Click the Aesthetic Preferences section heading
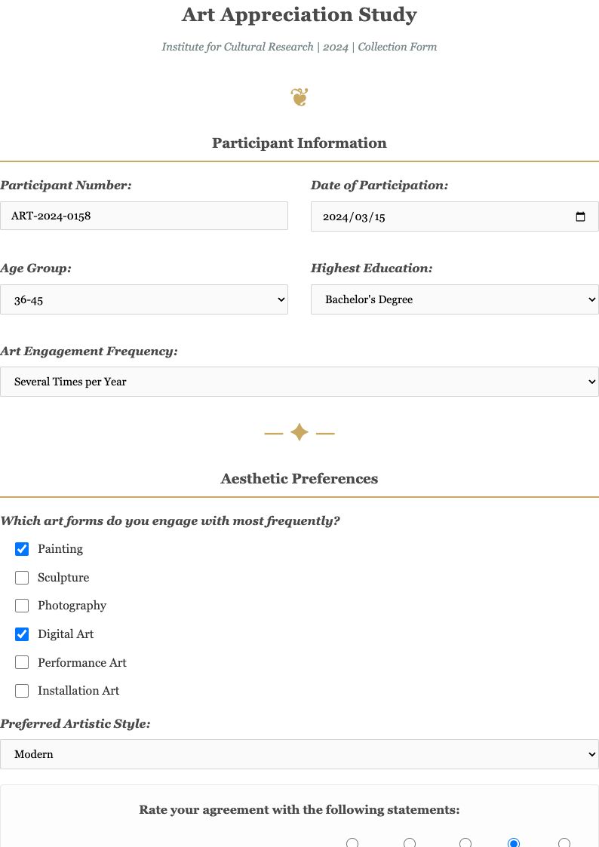The width and height of the screenshot is (599, 847). (299, 478)
